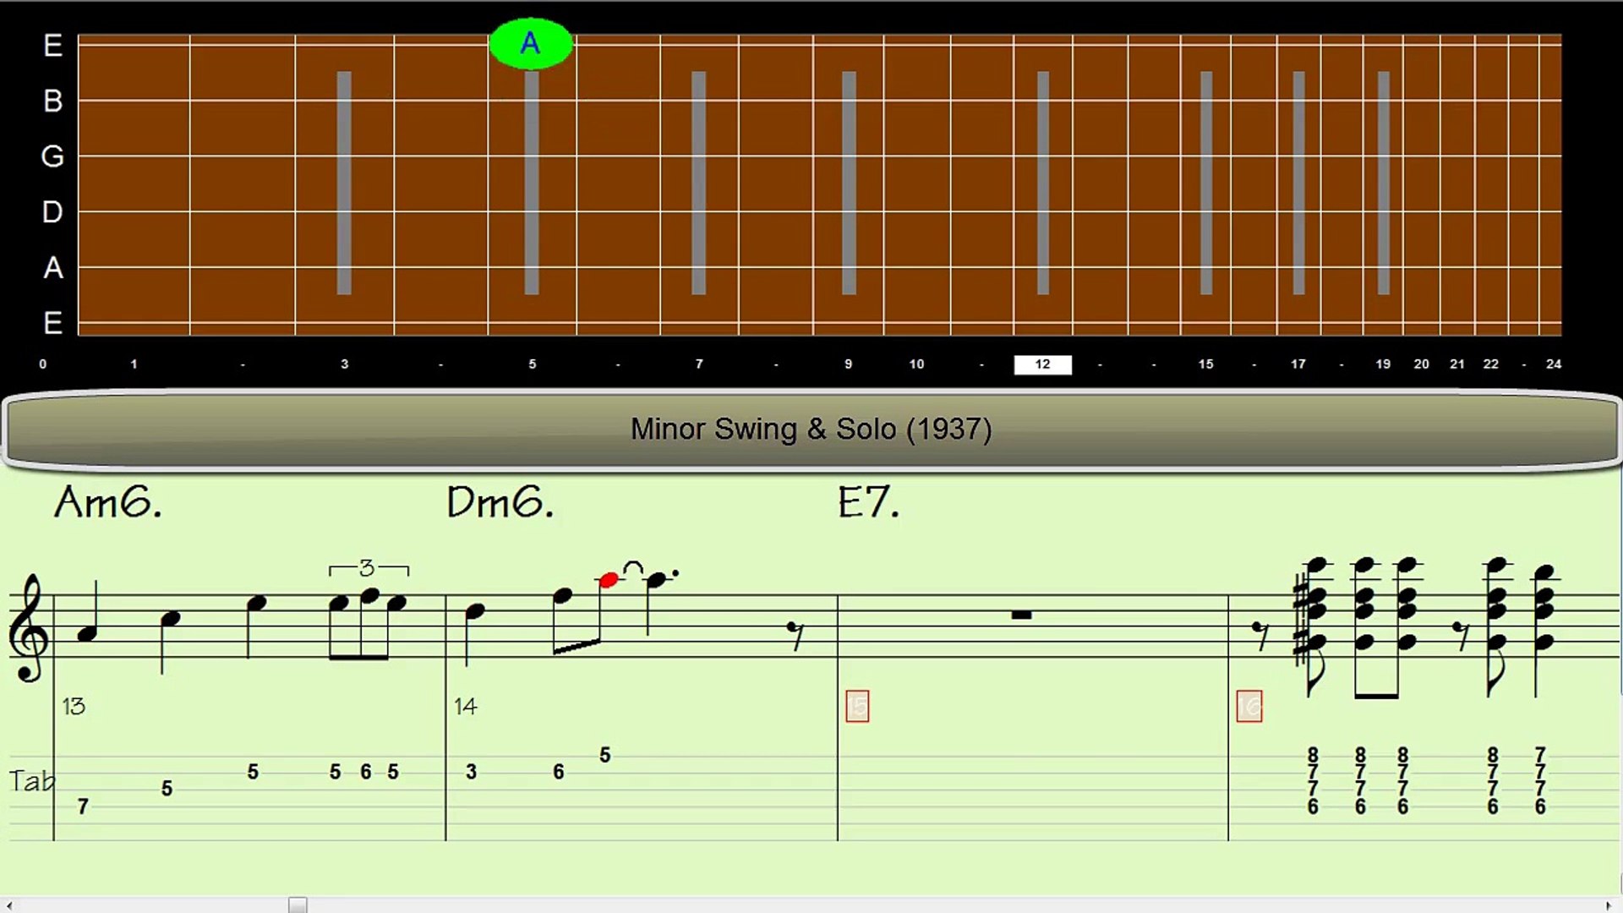The width and height of the screenshot is (1623, 913).
Task: Click the D string label
Action: [52, 212]
